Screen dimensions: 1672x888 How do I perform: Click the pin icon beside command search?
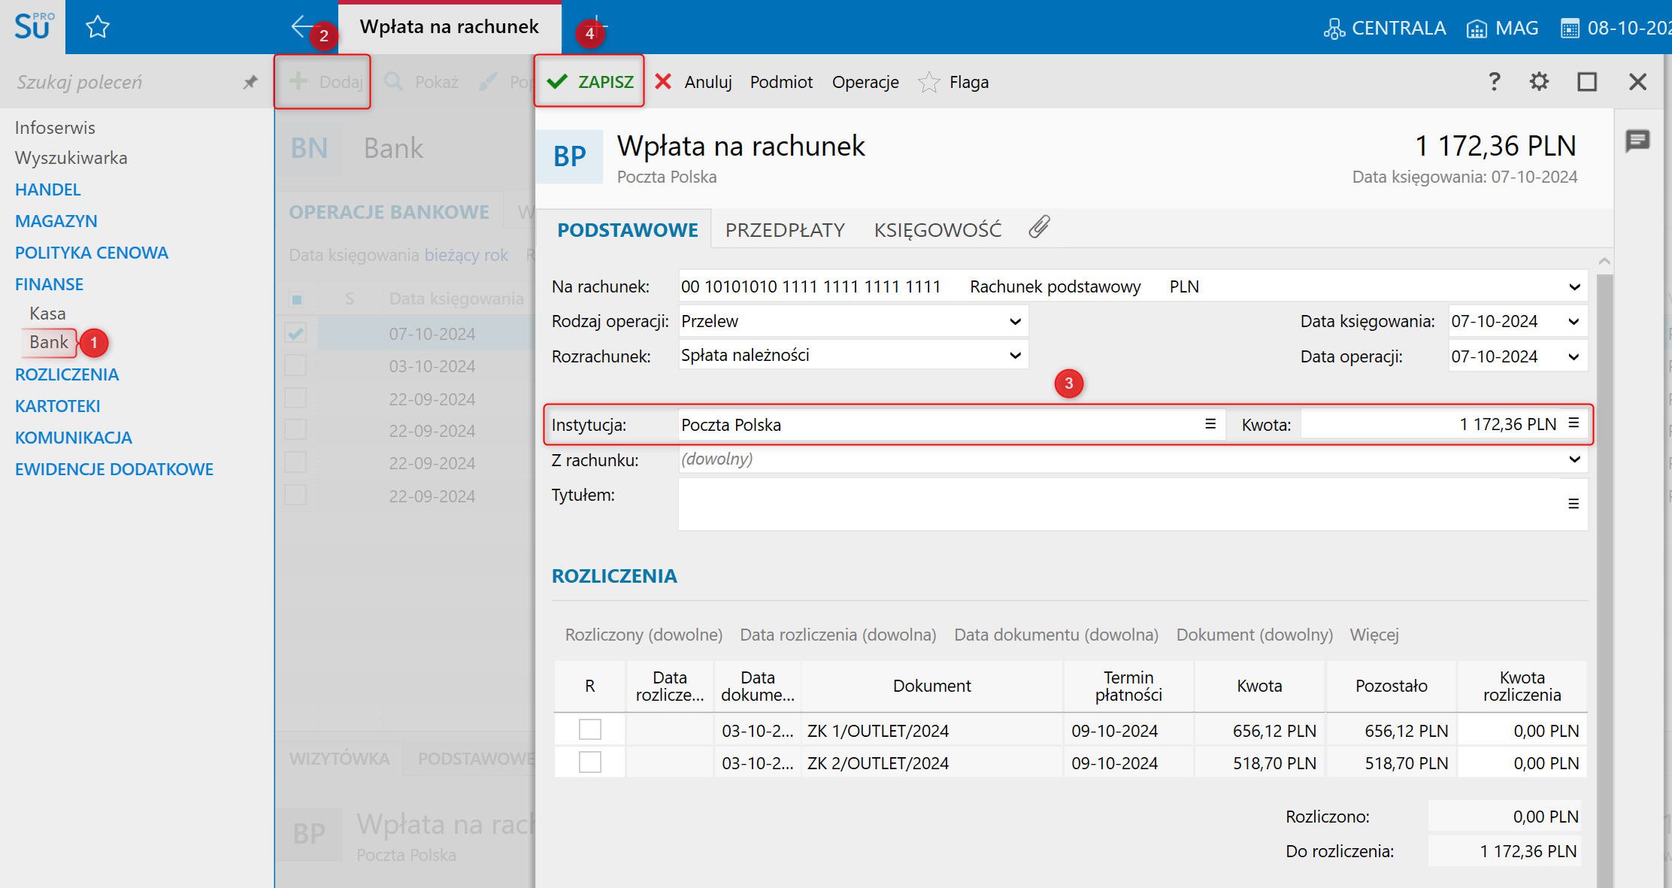click(x=250, y=82)
